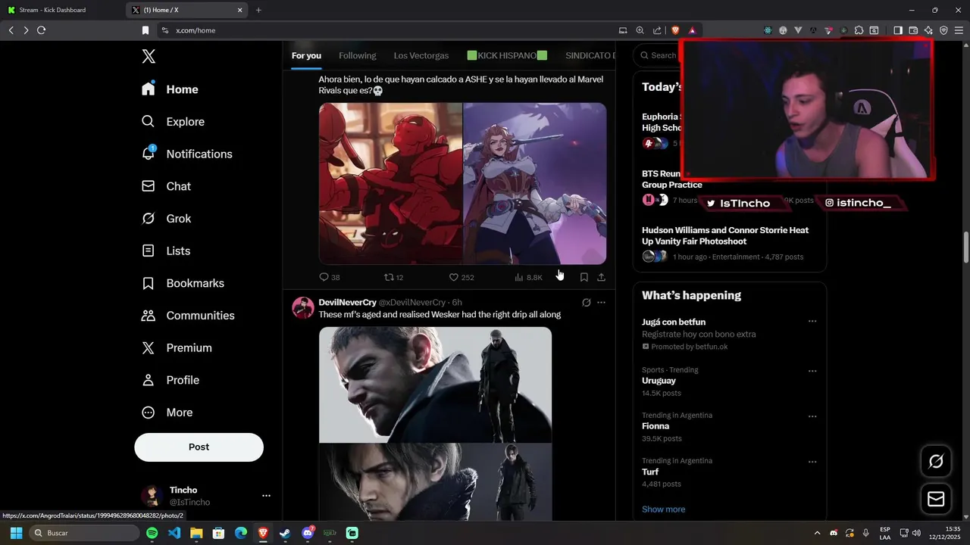Open Explore in the sidebar
970x545 pixels.
point(174,122)
